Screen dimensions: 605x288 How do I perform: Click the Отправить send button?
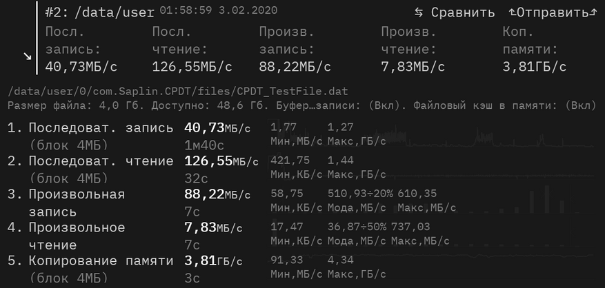[x=553, y=12]
